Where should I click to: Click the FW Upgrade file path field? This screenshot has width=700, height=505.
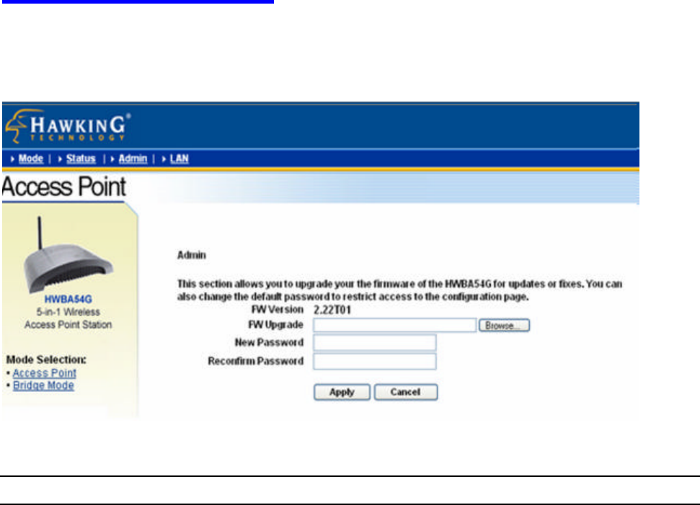point(394,325)
